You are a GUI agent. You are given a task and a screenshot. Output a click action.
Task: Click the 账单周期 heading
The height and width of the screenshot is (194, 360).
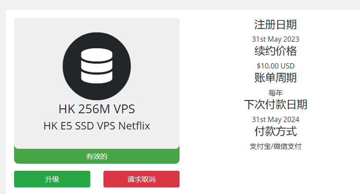(276, 78)
